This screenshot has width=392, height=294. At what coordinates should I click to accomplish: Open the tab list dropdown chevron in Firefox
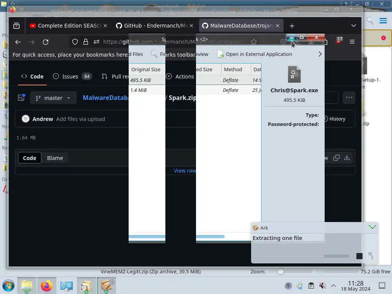[x=353, y=26]
